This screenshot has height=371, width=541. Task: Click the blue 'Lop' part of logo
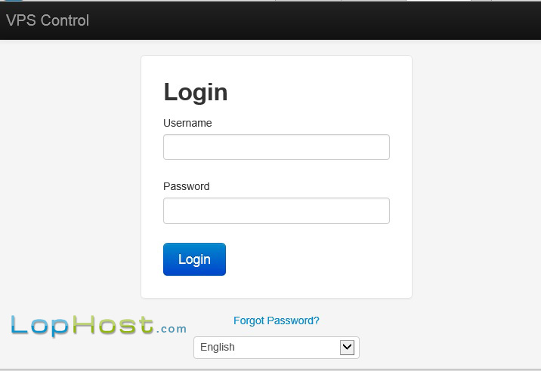(40, 326)
